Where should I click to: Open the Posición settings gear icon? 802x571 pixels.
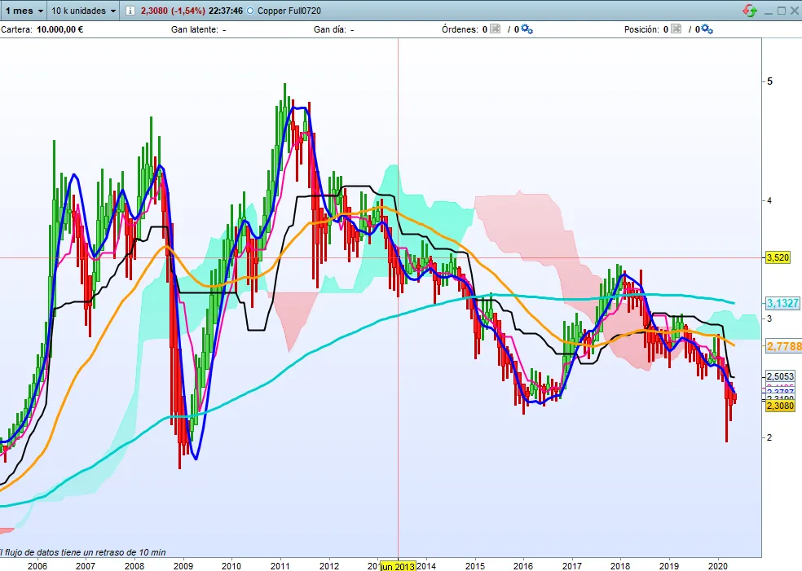coord(707,29)
